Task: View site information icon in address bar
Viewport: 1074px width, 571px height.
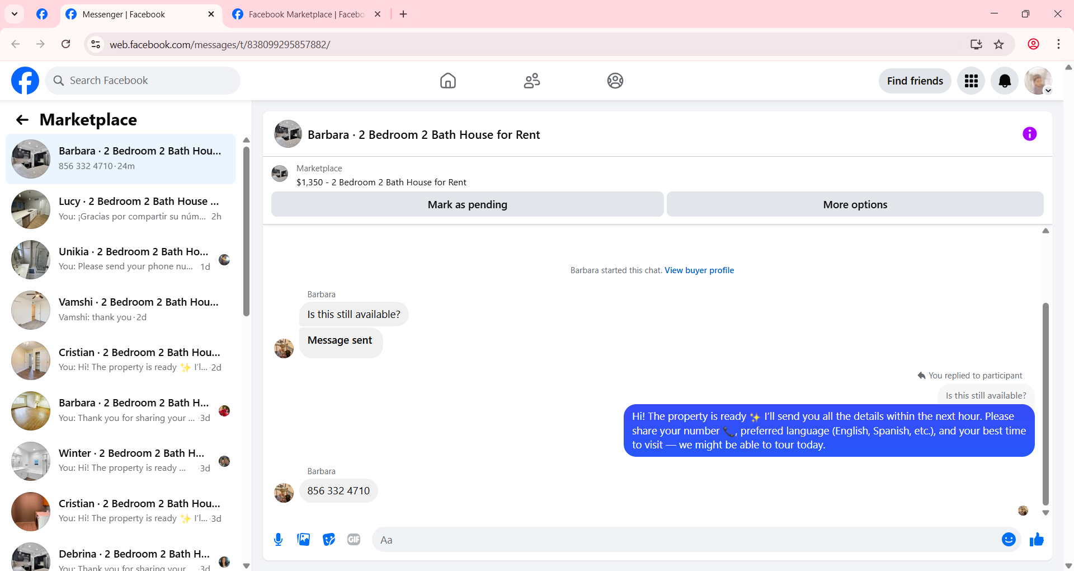Action: click(x=96, y=44)
